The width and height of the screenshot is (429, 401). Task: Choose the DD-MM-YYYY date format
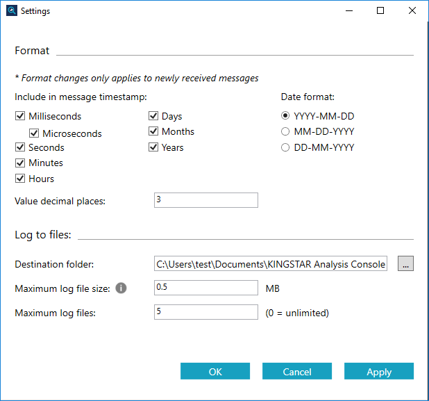(285, 147)
